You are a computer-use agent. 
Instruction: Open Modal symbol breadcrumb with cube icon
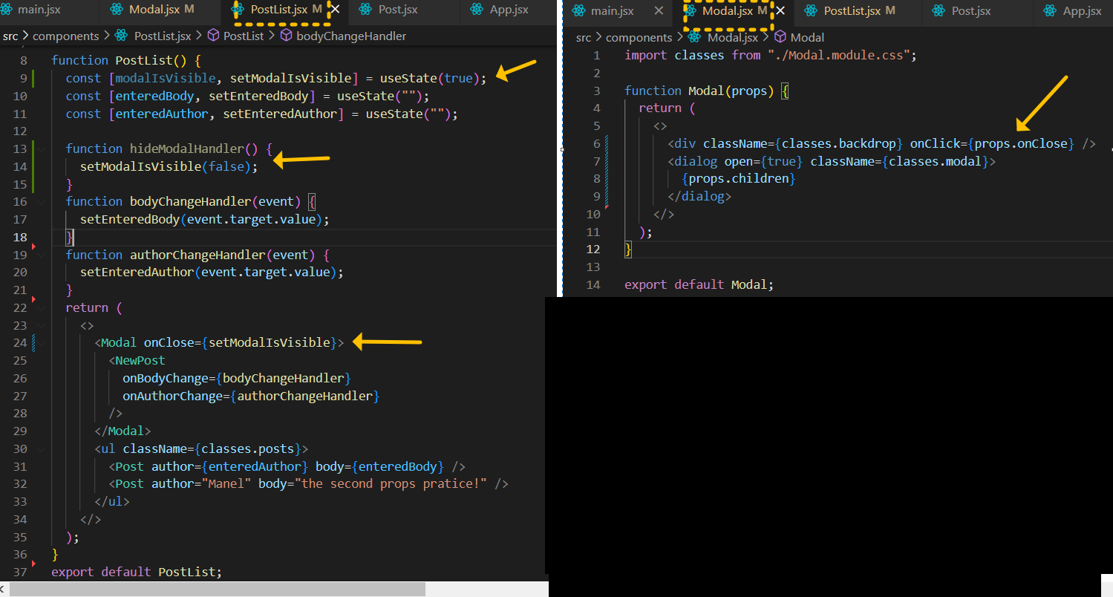point(799,37)
